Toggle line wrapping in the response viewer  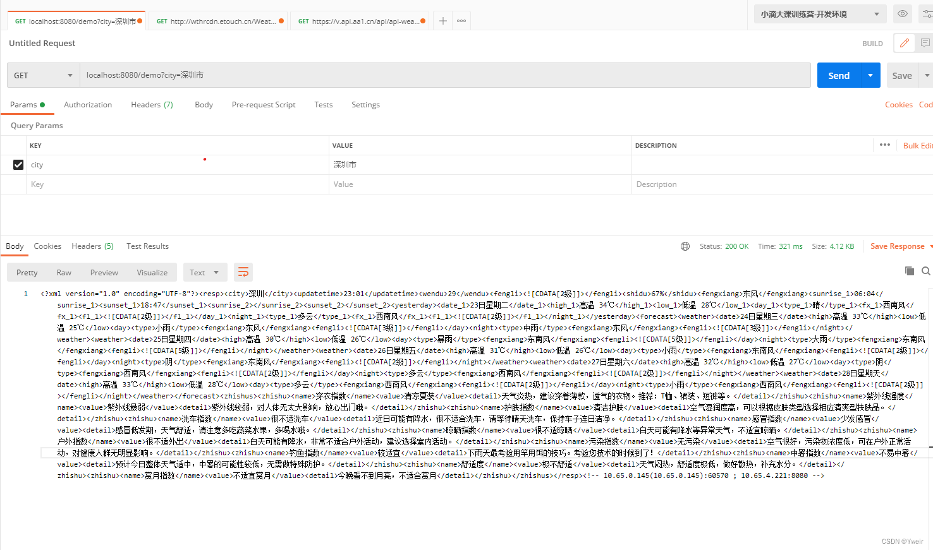[x=243, y=272]
